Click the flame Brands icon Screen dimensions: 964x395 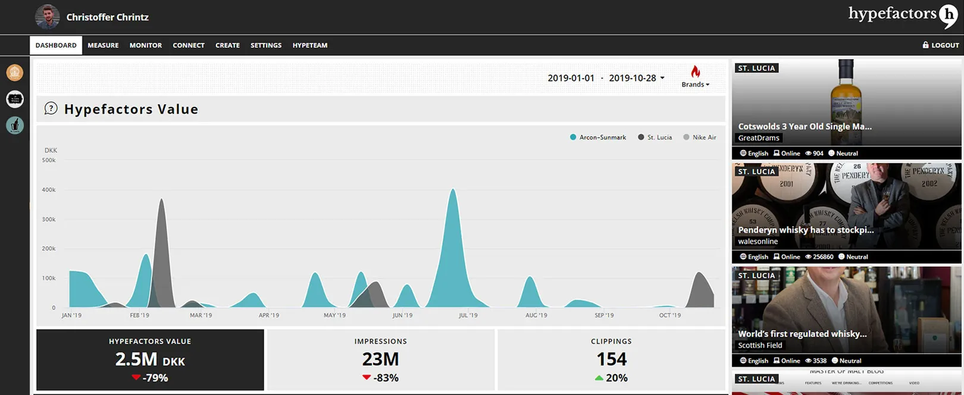tap(695, 72)
